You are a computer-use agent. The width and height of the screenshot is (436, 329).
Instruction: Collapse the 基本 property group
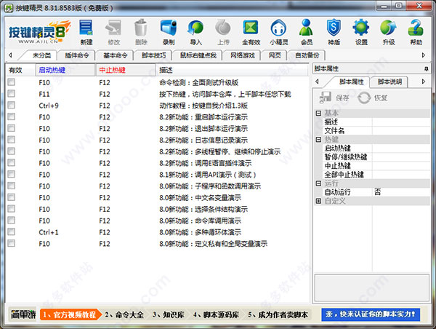pos(319,113)
